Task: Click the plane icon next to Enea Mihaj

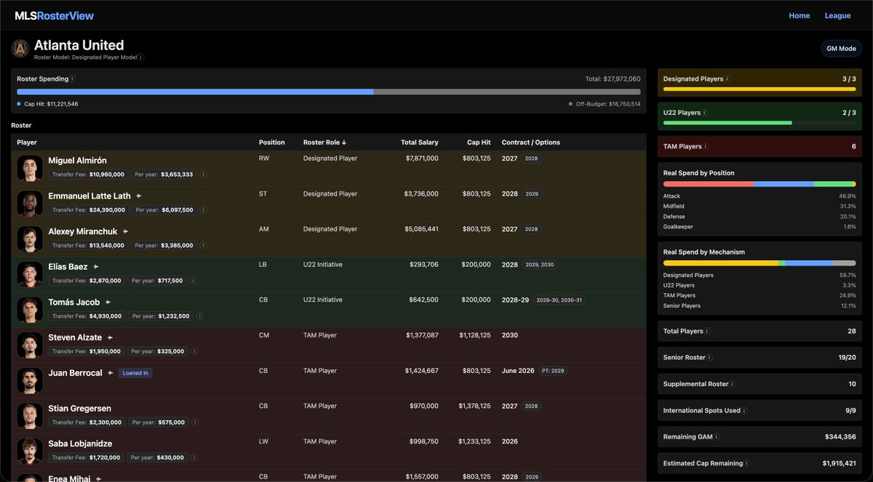Action: pos(99,478)
